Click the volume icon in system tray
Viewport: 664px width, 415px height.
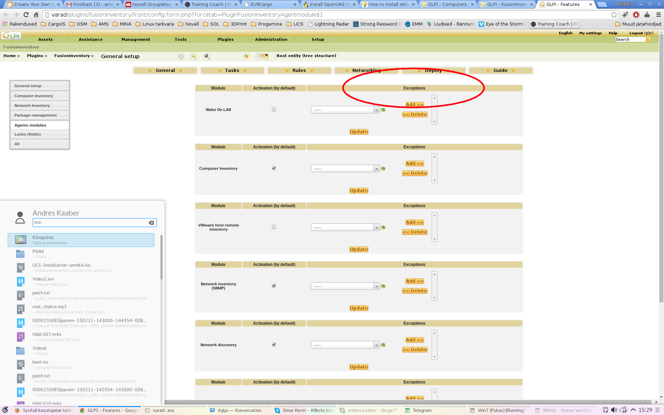(x=614, y=410)
